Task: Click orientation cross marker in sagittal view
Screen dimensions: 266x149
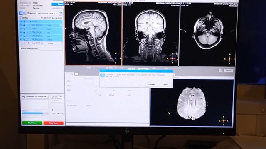Action: pos(116,58)
